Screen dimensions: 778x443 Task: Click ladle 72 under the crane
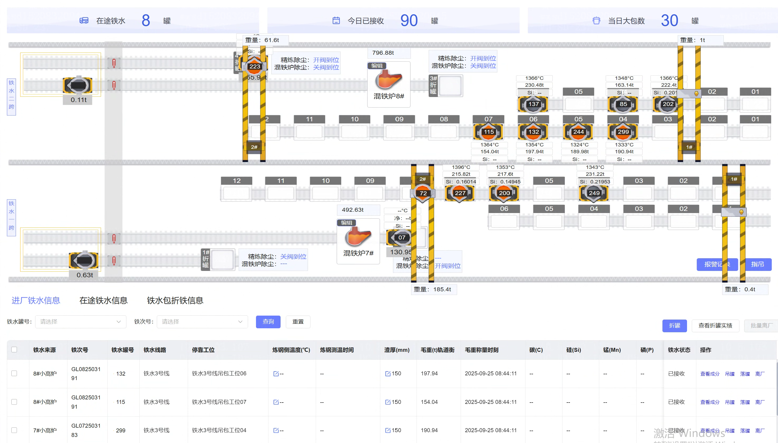click(423, 193)
